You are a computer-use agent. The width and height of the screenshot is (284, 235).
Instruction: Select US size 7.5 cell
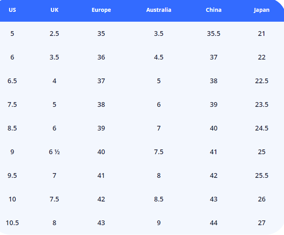12,104
